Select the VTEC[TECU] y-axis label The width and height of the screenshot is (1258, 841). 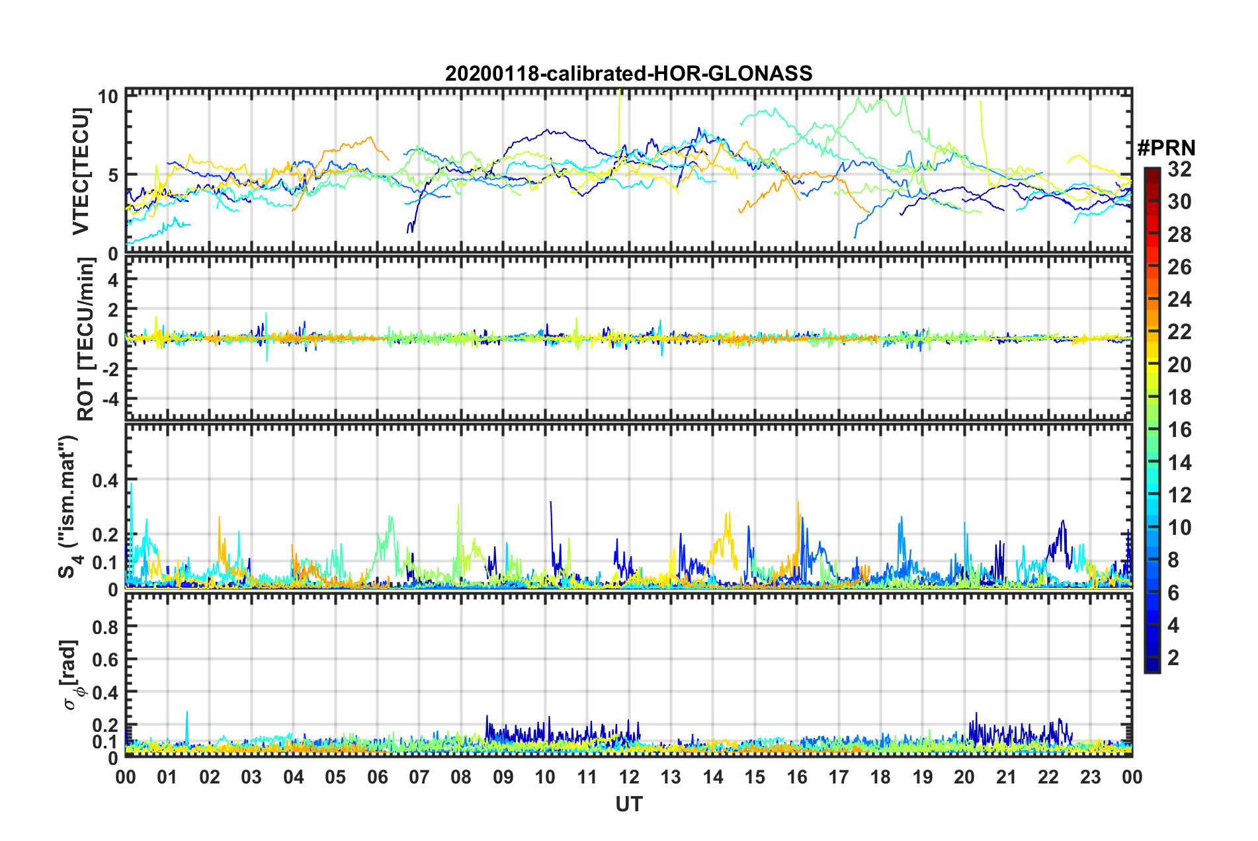[x=81, y=171]
